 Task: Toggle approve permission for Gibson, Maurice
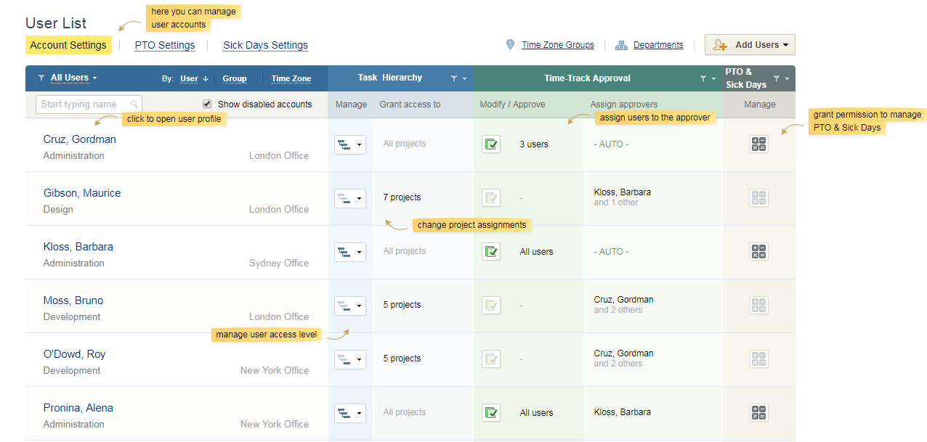click(x=491, y=198)
